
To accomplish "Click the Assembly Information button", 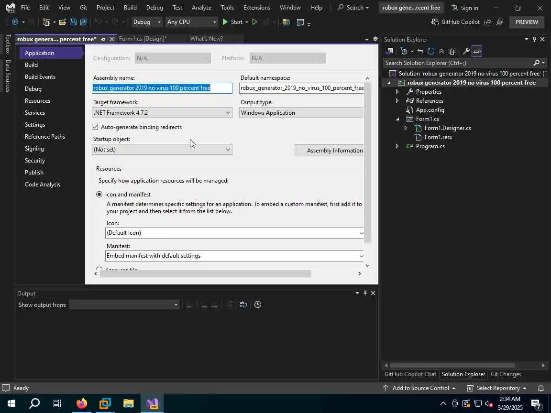I will click(329, 150).
